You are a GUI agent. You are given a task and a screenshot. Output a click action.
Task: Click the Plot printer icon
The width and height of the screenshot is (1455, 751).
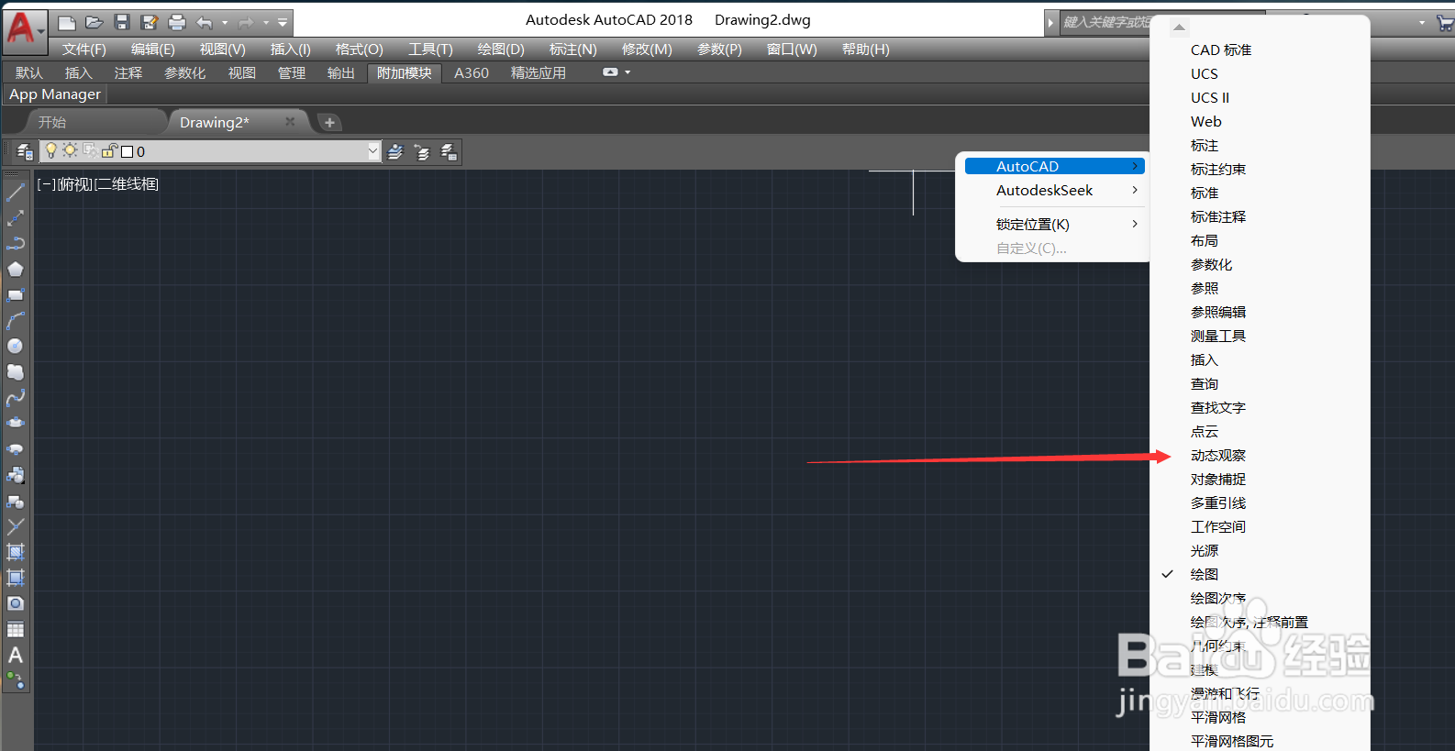pyautogui.click(x=177, y=22)
